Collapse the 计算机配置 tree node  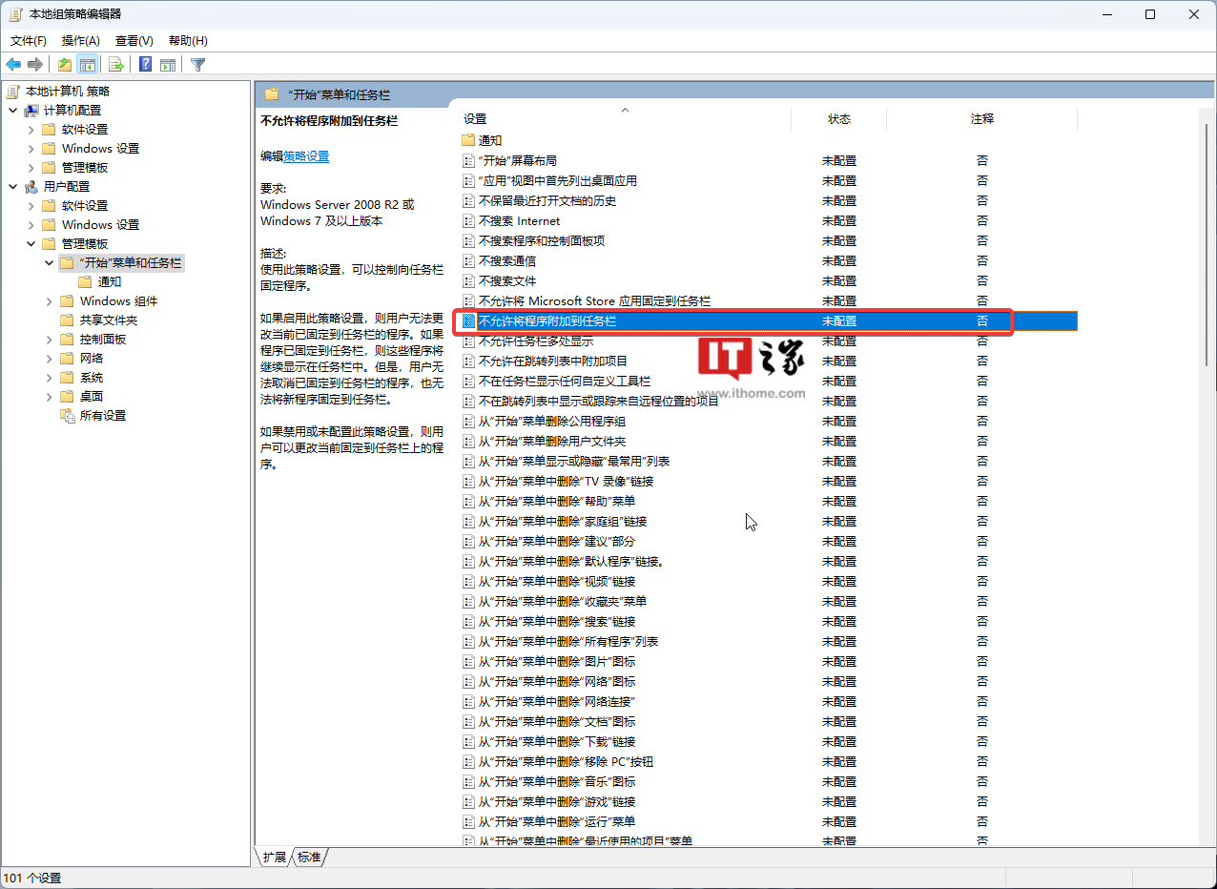pyautogui.click(x=13, y=111)
